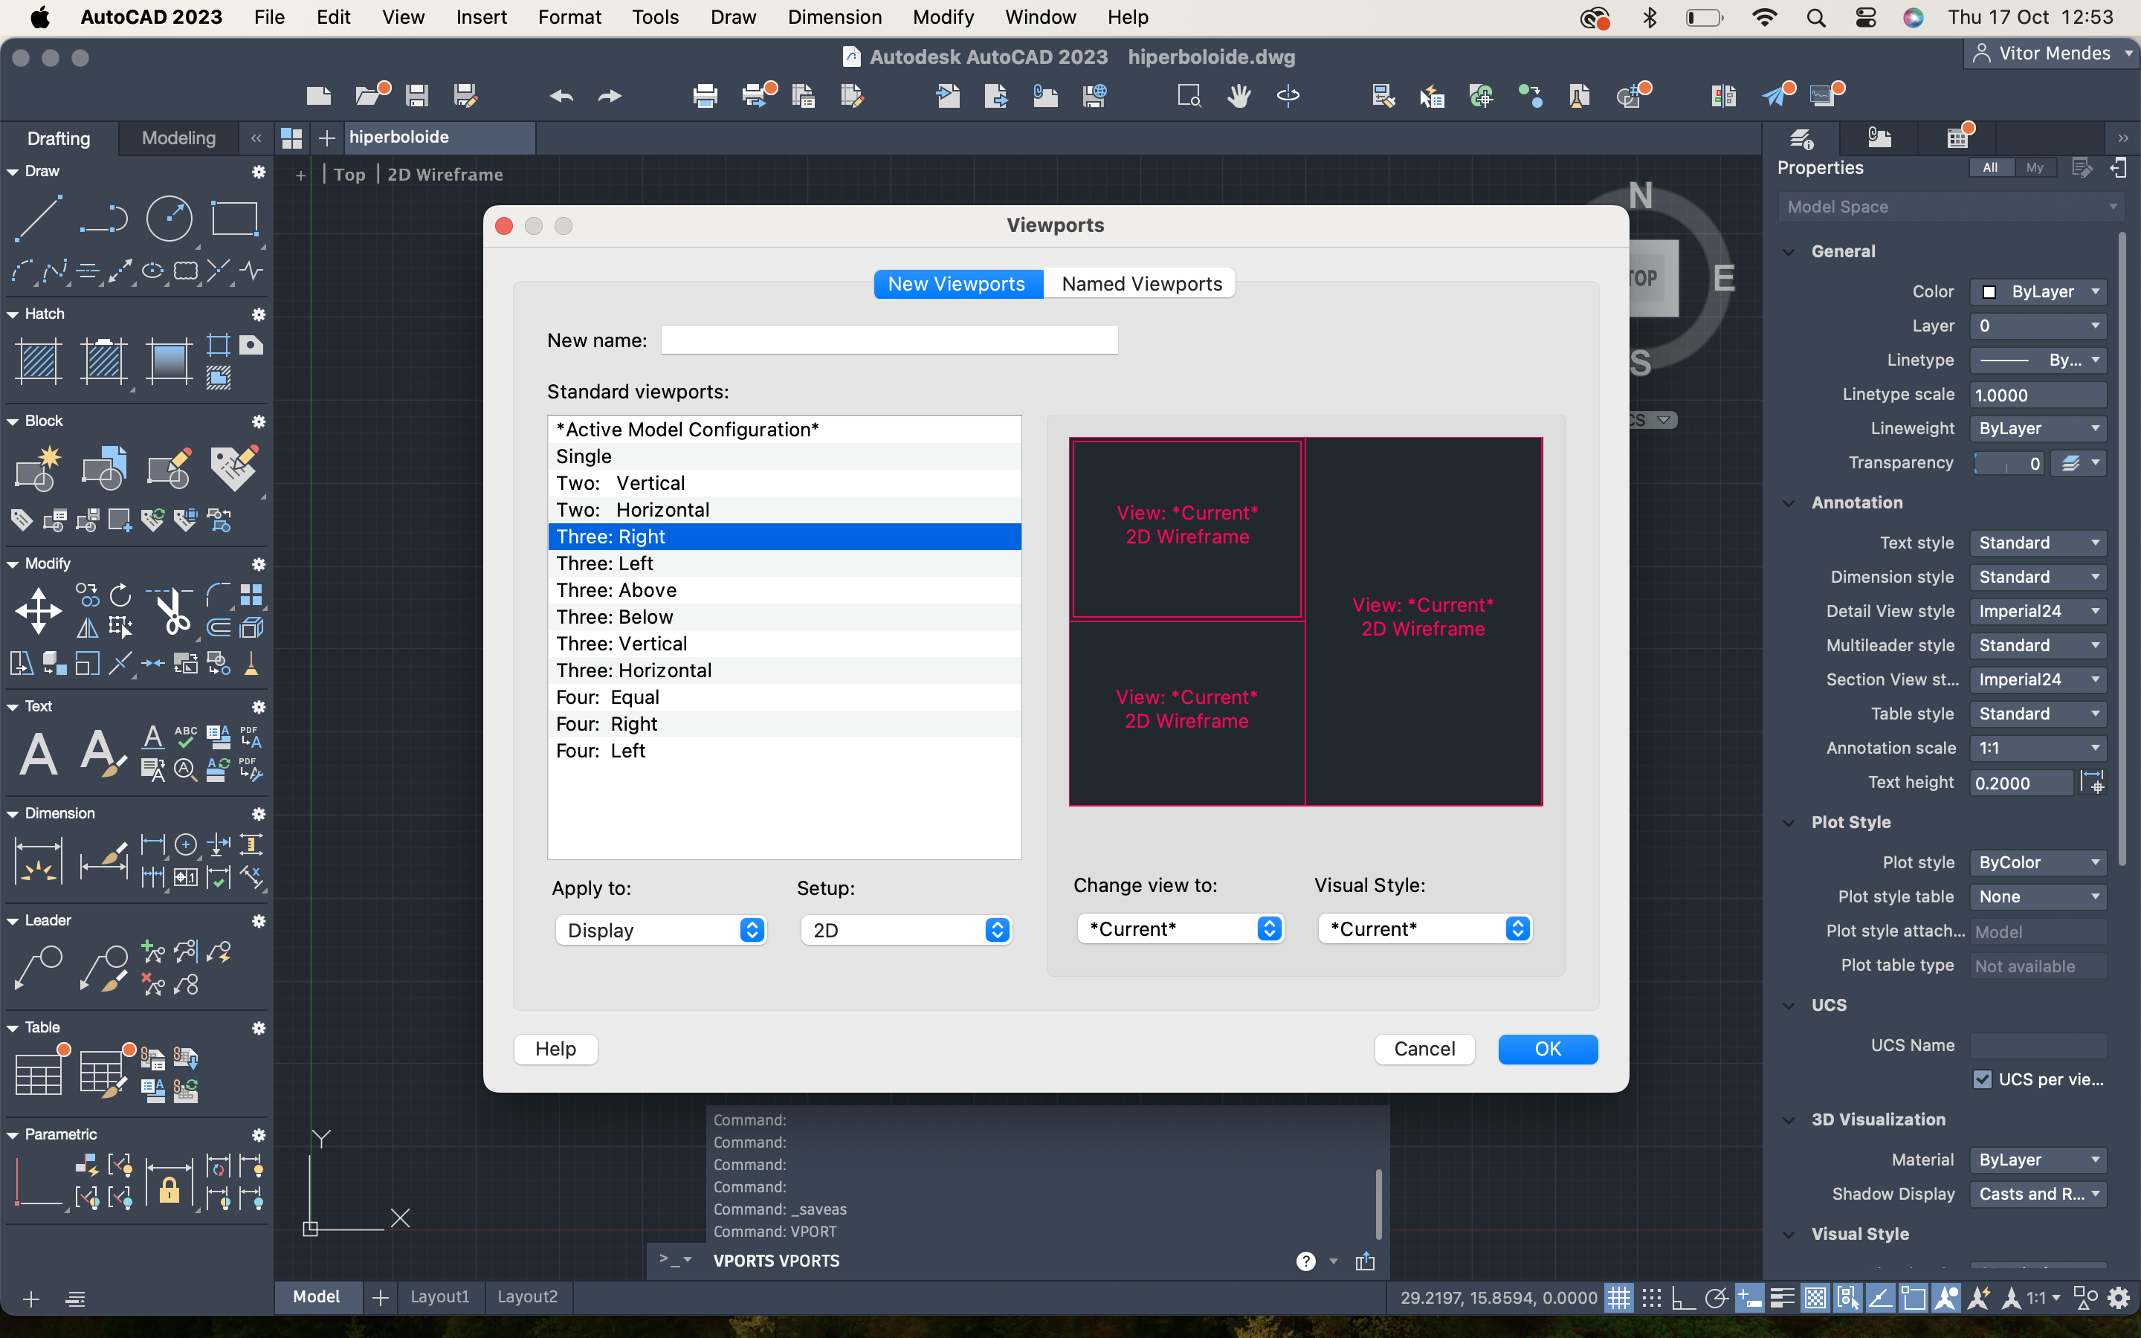Image resolution: width=2141 pixels, height=1338 pixels.
Task: Toggle UCS per viewport checkbox
Action: 1982,1079
